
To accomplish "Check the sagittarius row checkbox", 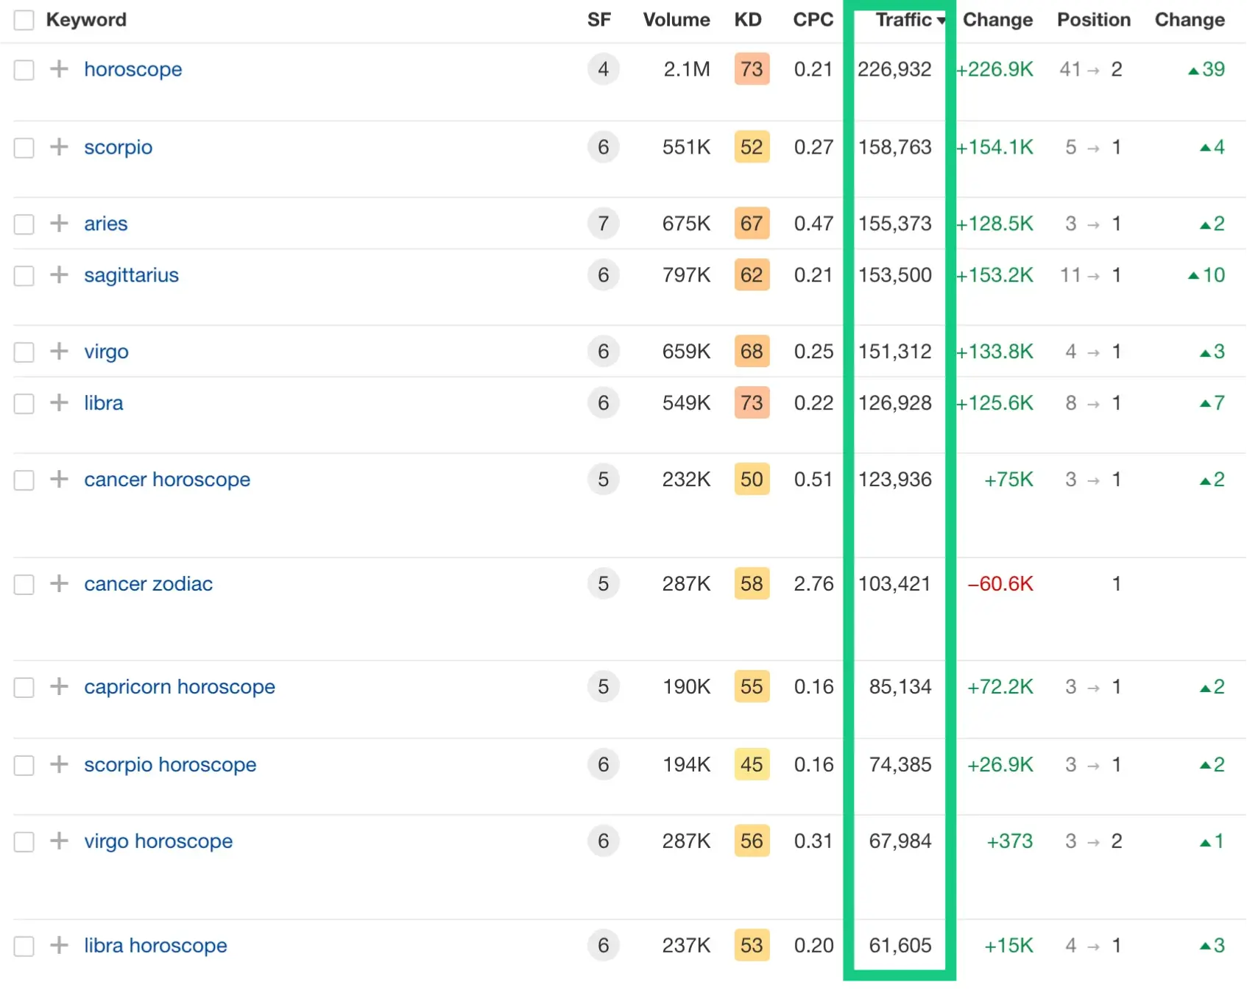I will [24, 276].
